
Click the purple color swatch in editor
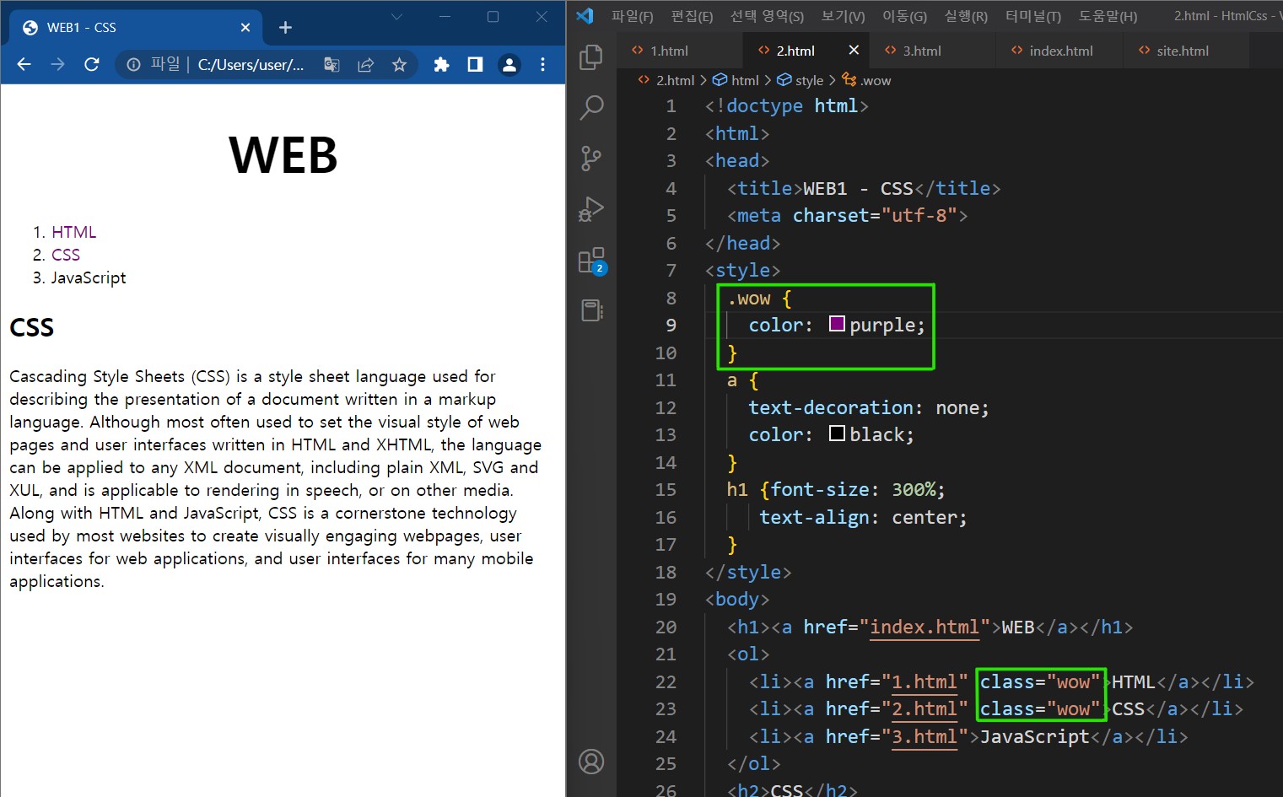[837, 324]
